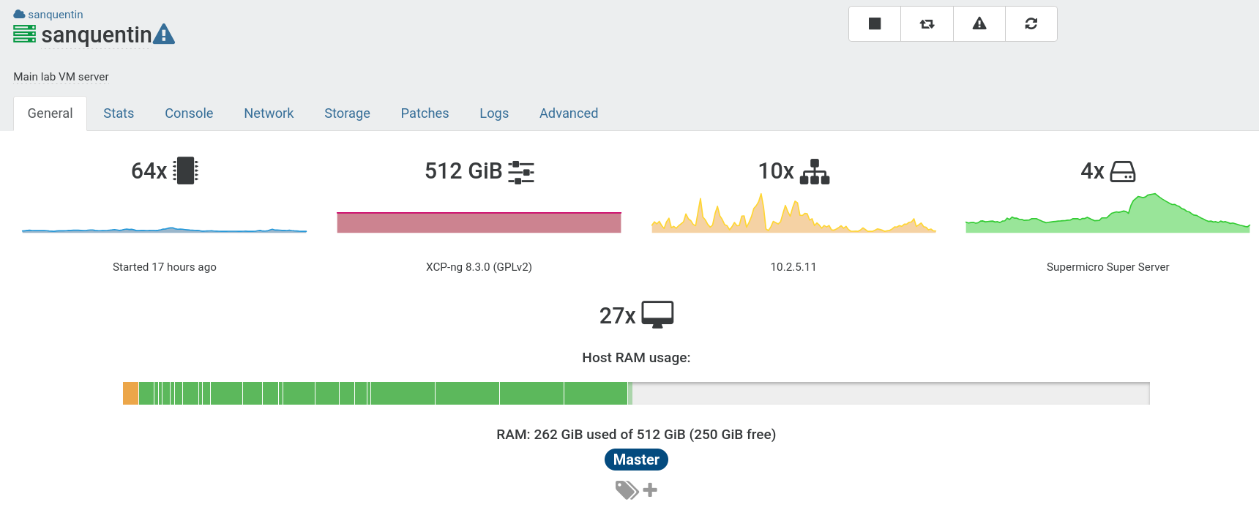The width and height of the screenshot is (1259, 521).
Task: Click the disk storage icon
Action: pos(1122,172)
